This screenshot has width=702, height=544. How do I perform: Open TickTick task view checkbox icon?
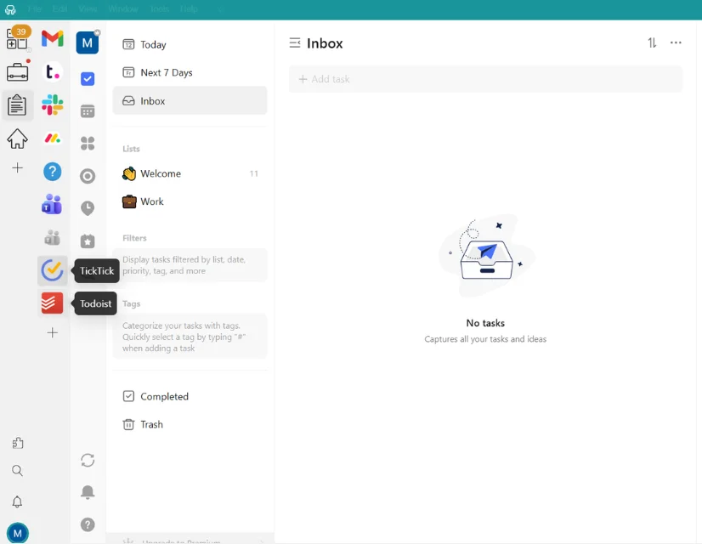pos(88,79)
